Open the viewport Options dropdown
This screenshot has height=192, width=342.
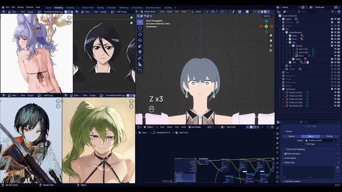[x=268, y=16]
